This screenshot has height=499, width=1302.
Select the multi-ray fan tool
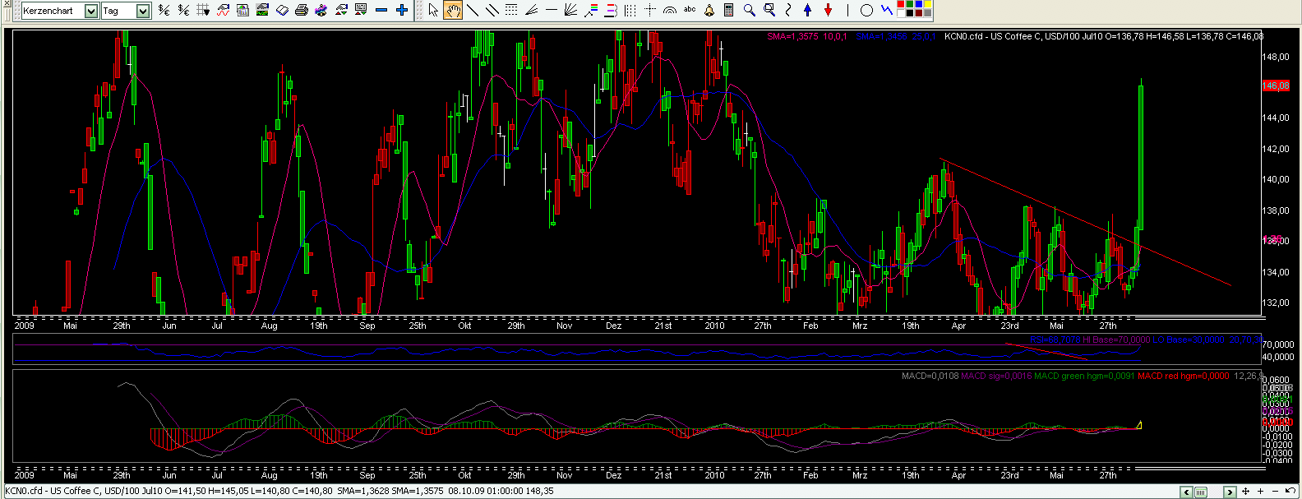(570, 10)
